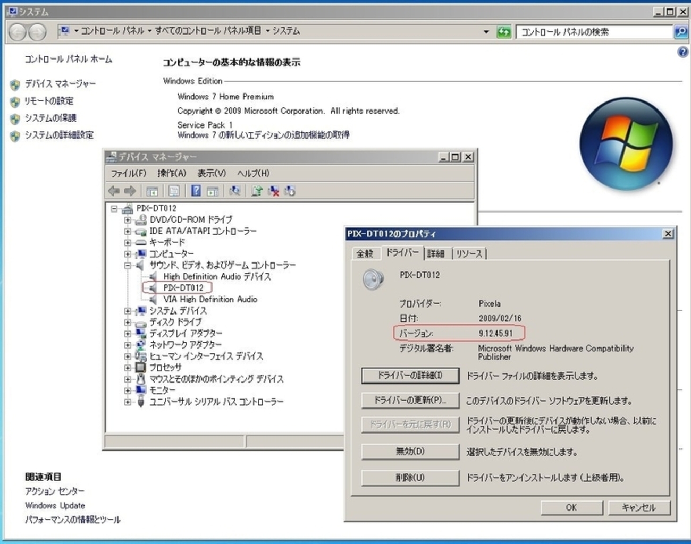
Task: Collapse the root PIX-DT012 computer node
Action: click(114, 208)
